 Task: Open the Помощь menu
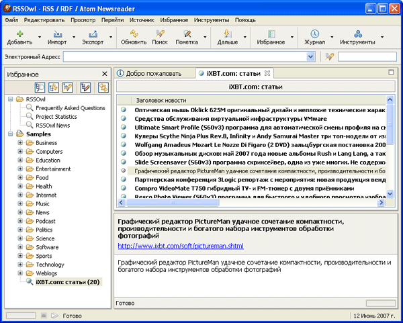click(x=245, y=20)
